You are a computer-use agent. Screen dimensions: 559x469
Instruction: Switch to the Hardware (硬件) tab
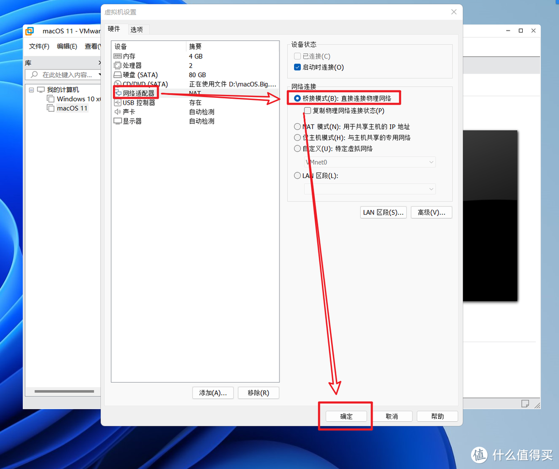pos(114,29)
